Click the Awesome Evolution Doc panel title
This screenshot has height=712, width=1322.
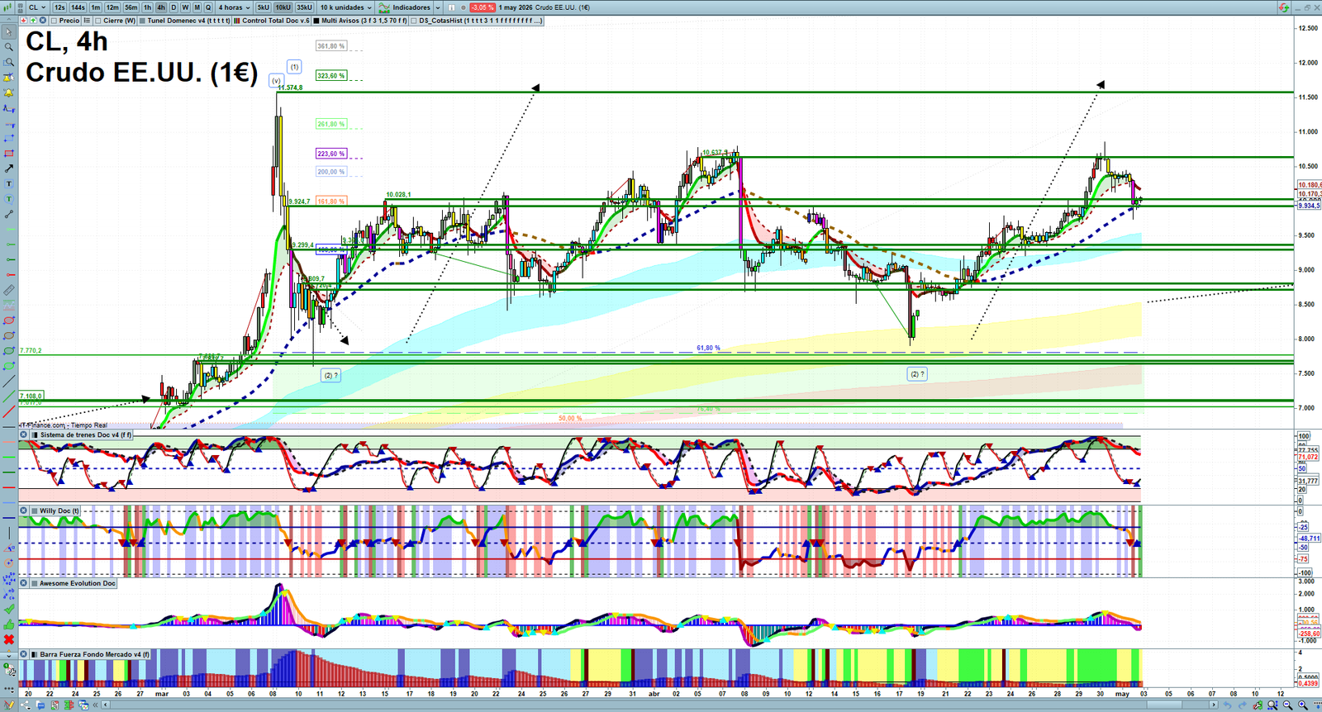tap(78, 583)
